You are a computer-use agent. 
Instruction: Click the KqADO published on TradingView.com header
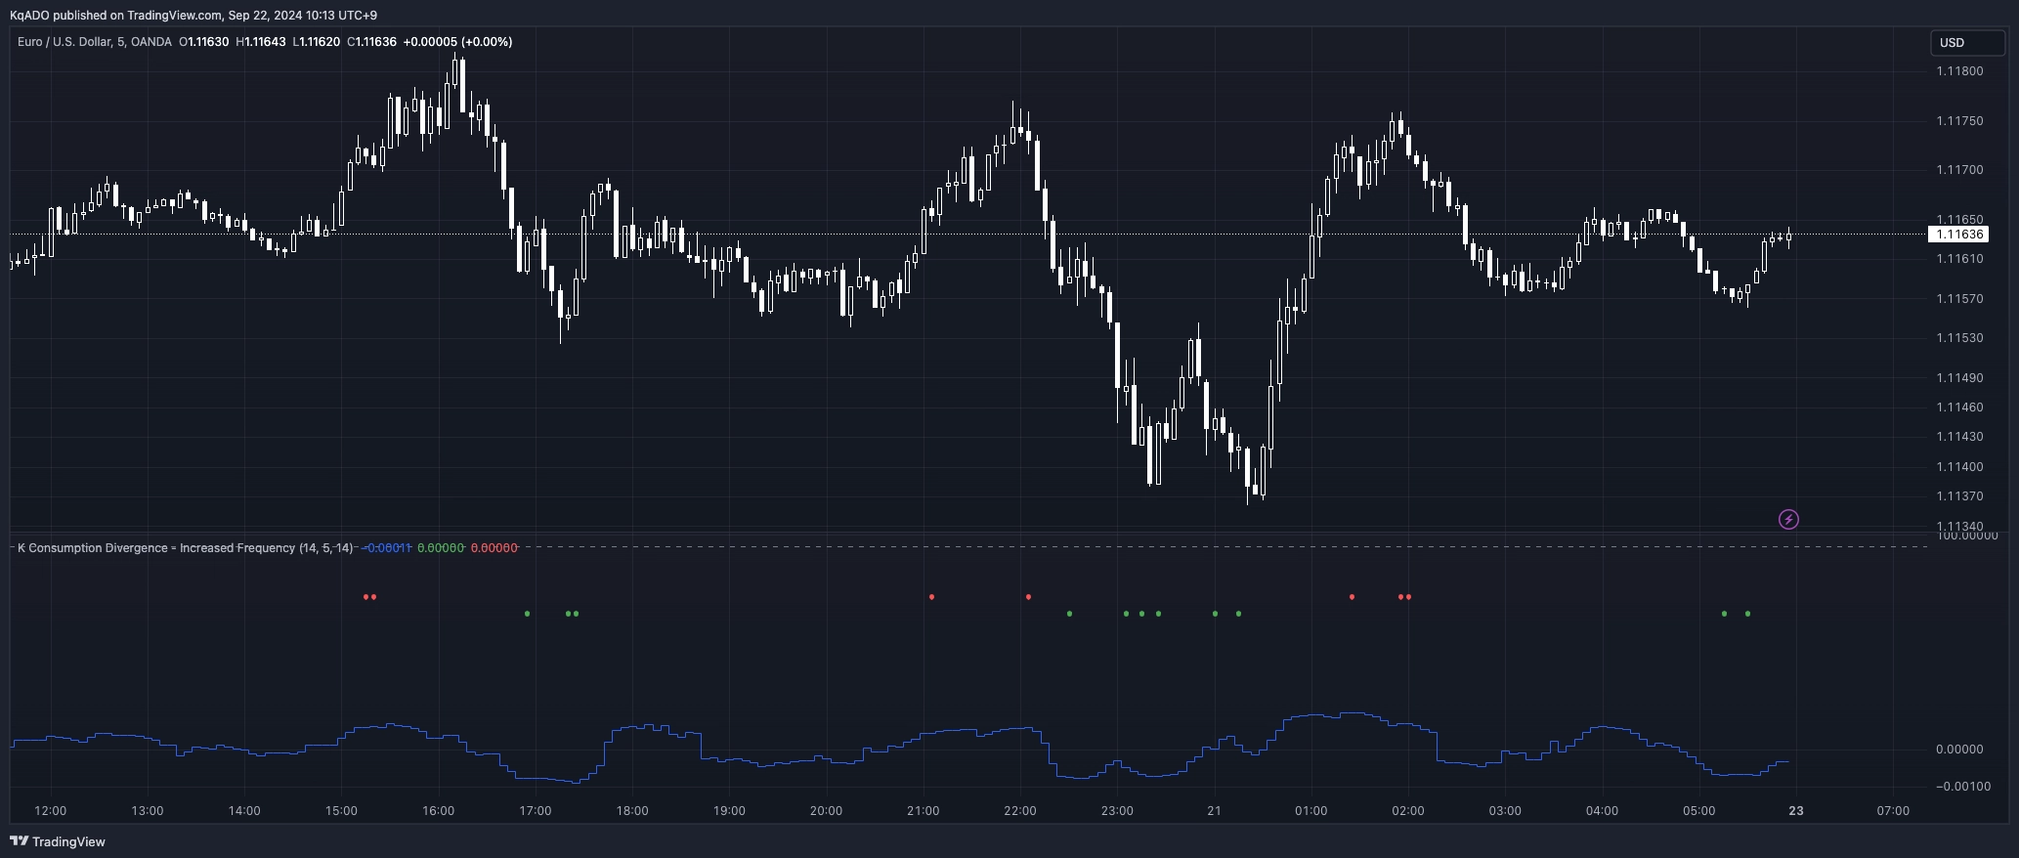click(x=193, y=15)
